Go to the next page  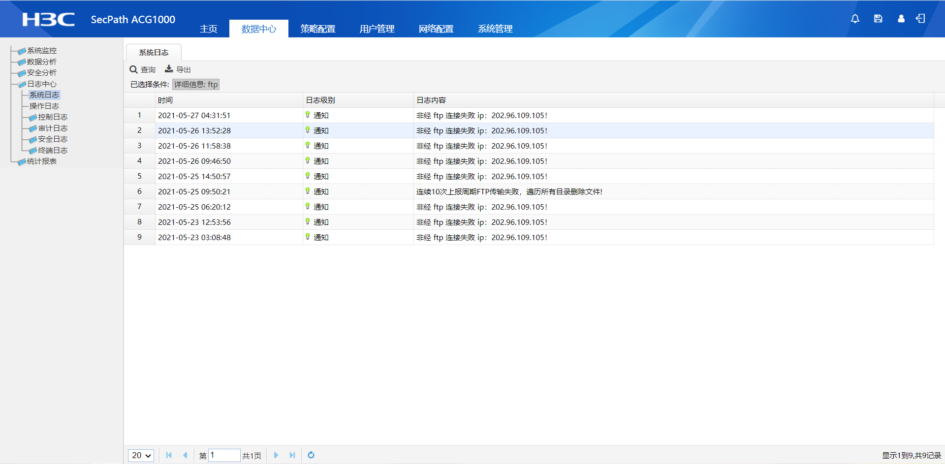(x=276, y=455)
